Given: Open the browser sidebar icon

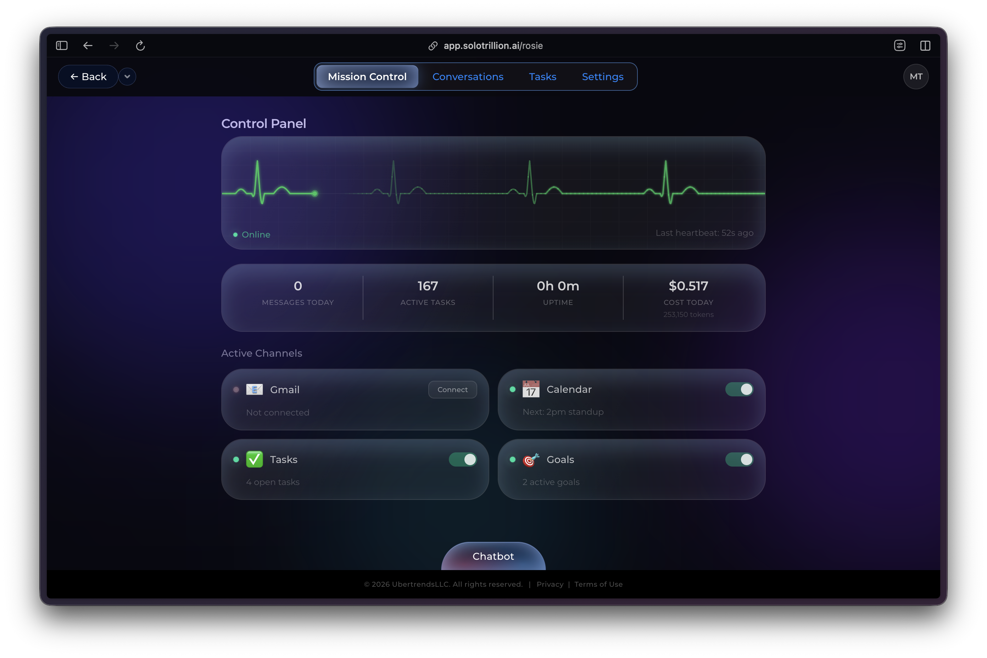Looking at the screenshot, I should [x=61, y=45].
